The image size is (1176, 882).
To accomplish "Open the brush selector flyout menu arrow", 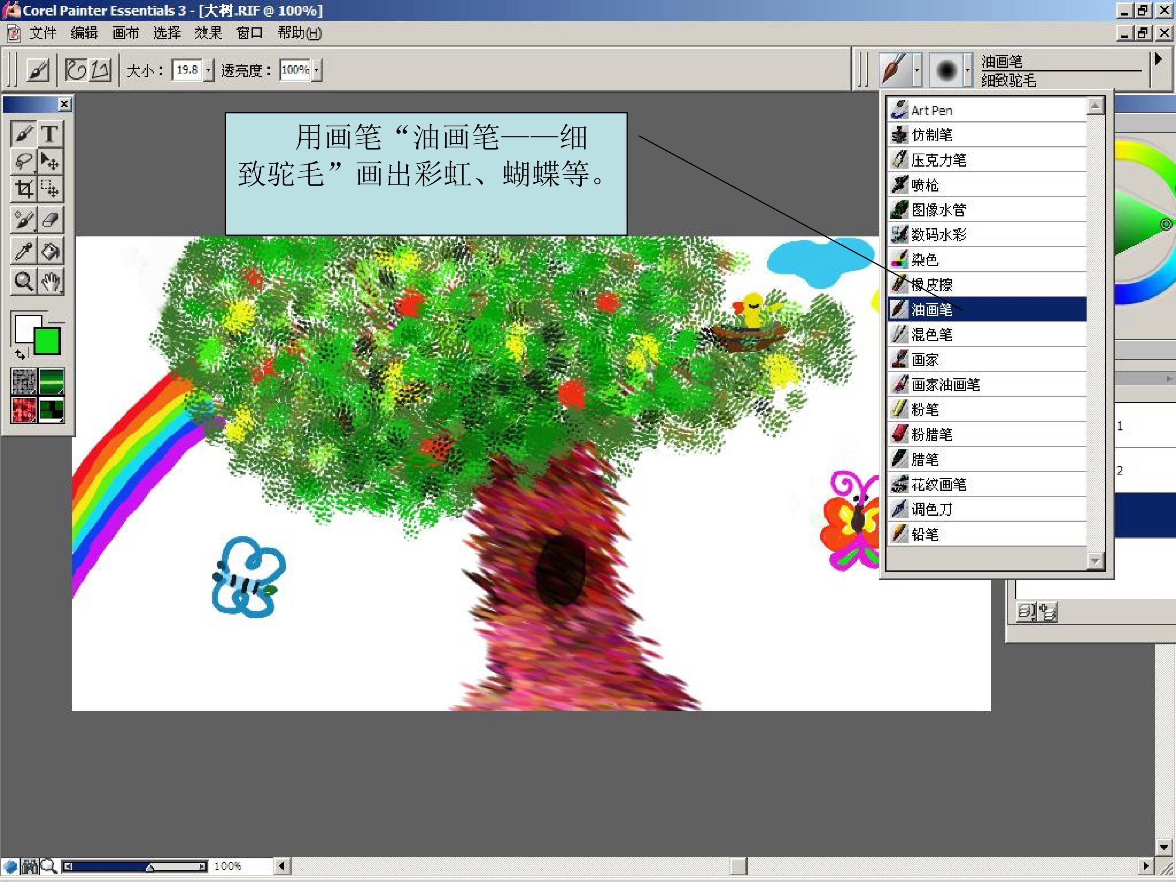I will click(1157, 59).
